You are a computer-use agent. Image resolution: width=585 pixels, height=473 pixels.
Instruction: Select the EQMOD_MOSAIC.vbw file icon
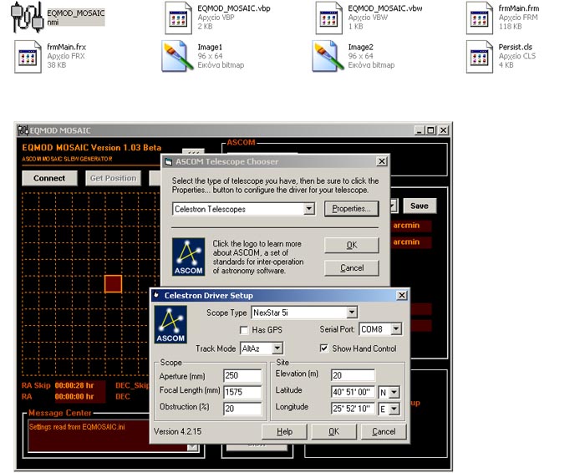(x=328, y=18)
